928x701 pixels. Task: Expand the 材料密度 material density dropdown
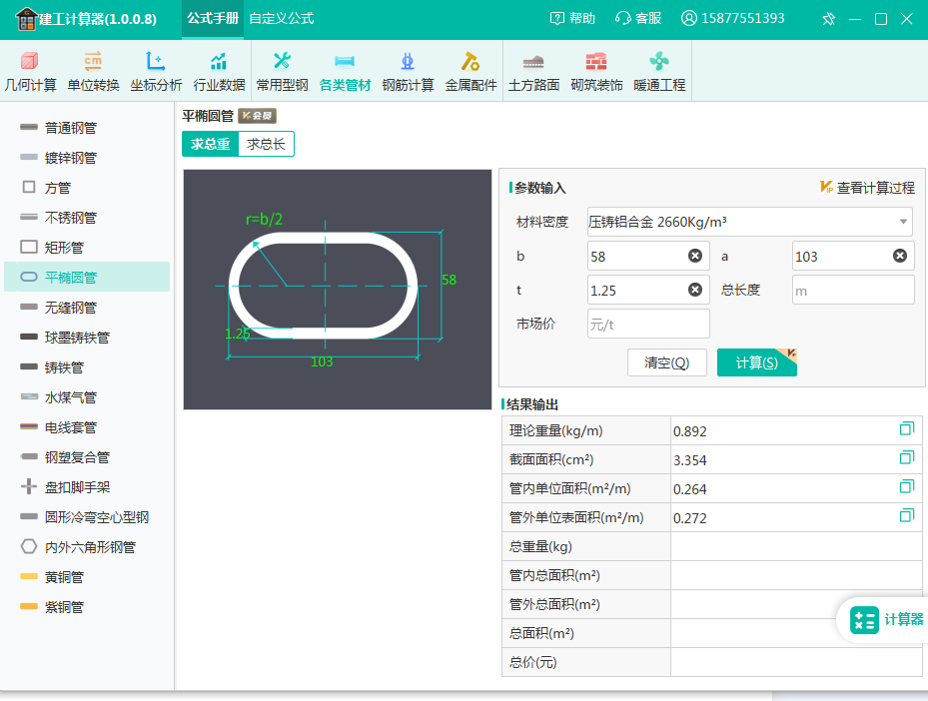pos(903,222)
